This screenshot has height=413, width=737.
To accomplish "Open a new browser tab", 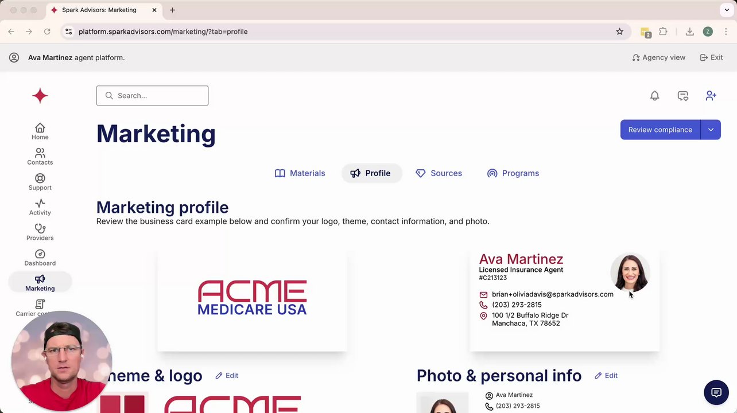I will tap(172, 10).
